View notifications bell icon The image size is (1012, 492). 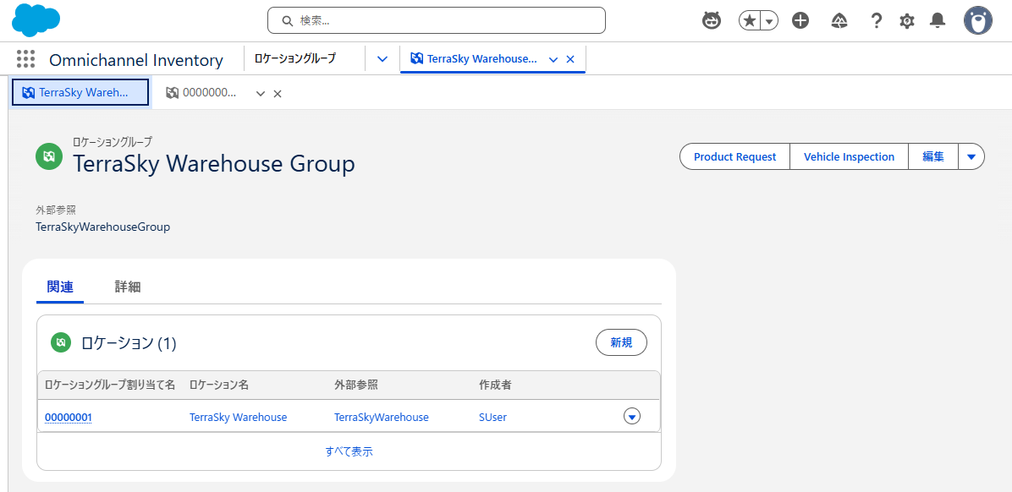(x=938, y=20)
